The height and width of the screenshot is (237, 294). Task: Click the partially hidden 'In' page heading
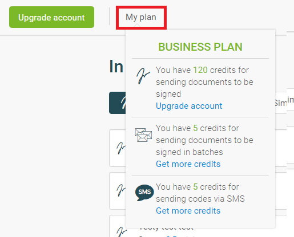pyautogui.click(x=116, y=67)
